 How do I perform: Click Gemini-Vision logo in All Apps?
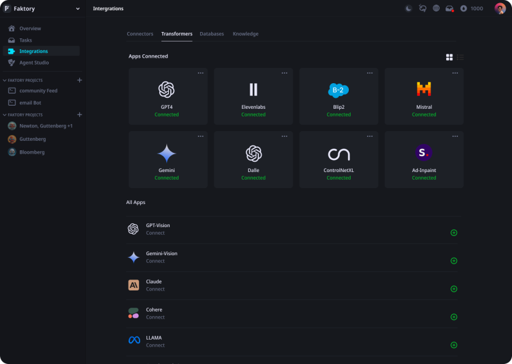[x=134, y=257]
